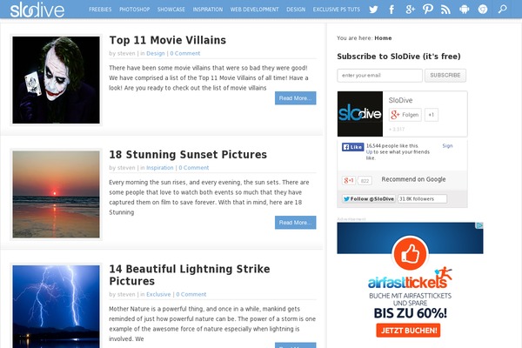This screenshot has height=348, width=522.
Task: Click the sunset thumbnail image
Action: pyautogui.click(x=56, y=194)
